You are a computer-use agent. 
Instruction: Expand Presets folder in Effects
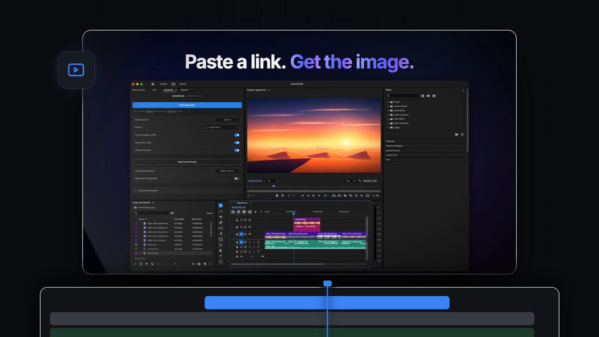(388, 102)
